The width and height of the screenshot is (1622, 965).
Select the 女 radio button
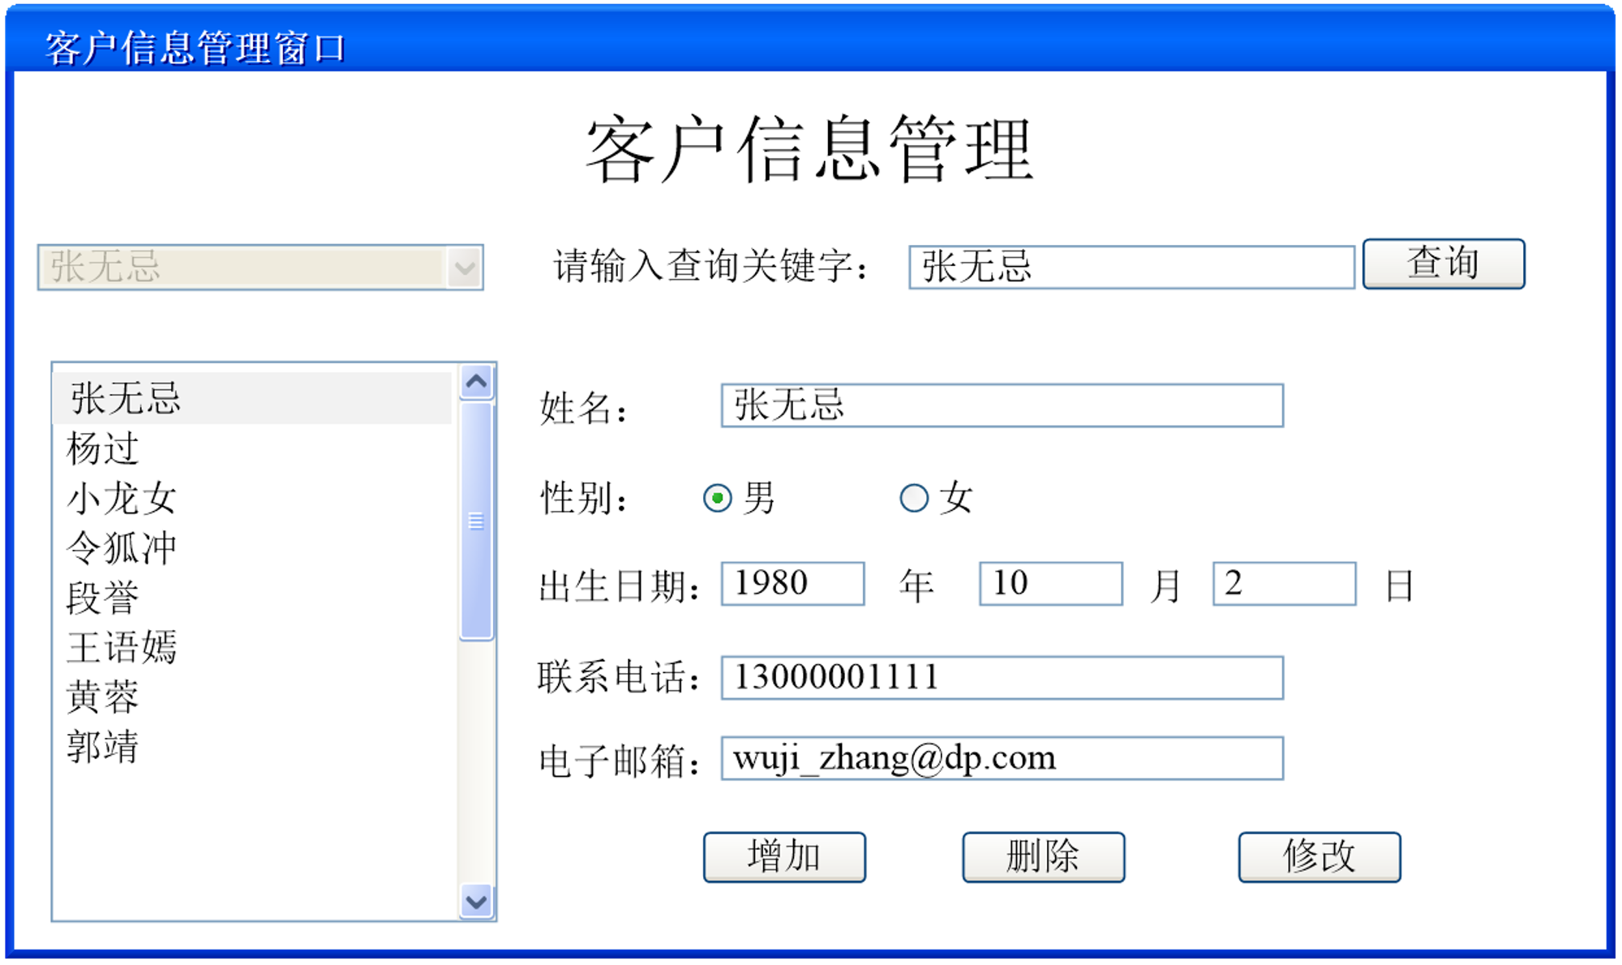(914, 498)
